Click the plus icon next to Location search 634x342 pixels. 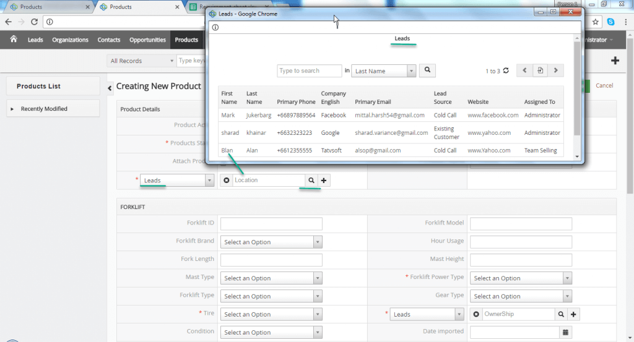pyautogui.click(x=324, y=180)
